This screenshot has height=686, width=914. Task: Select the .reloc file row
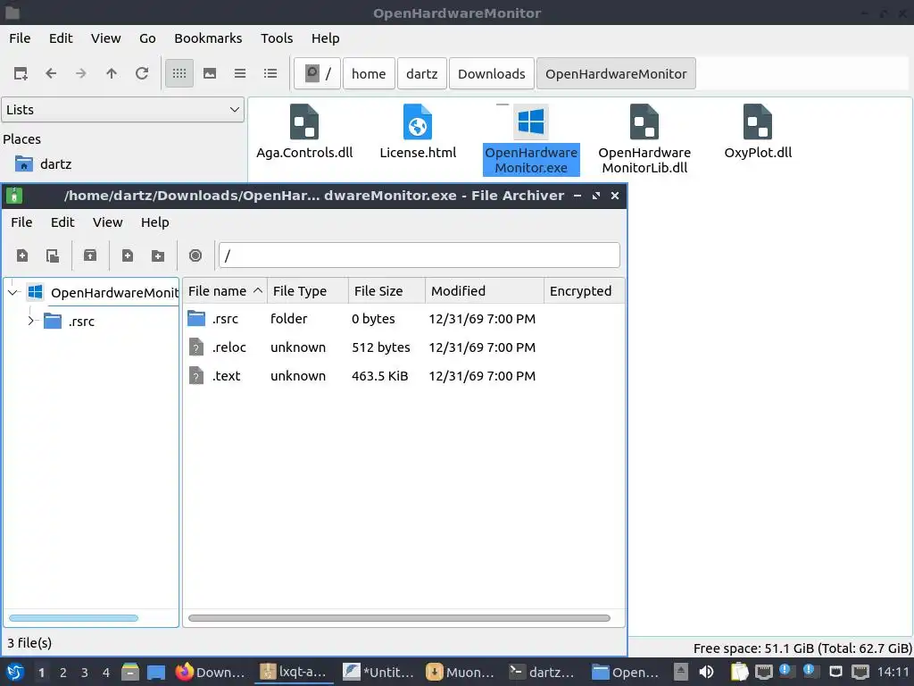[x=403, y=347]
